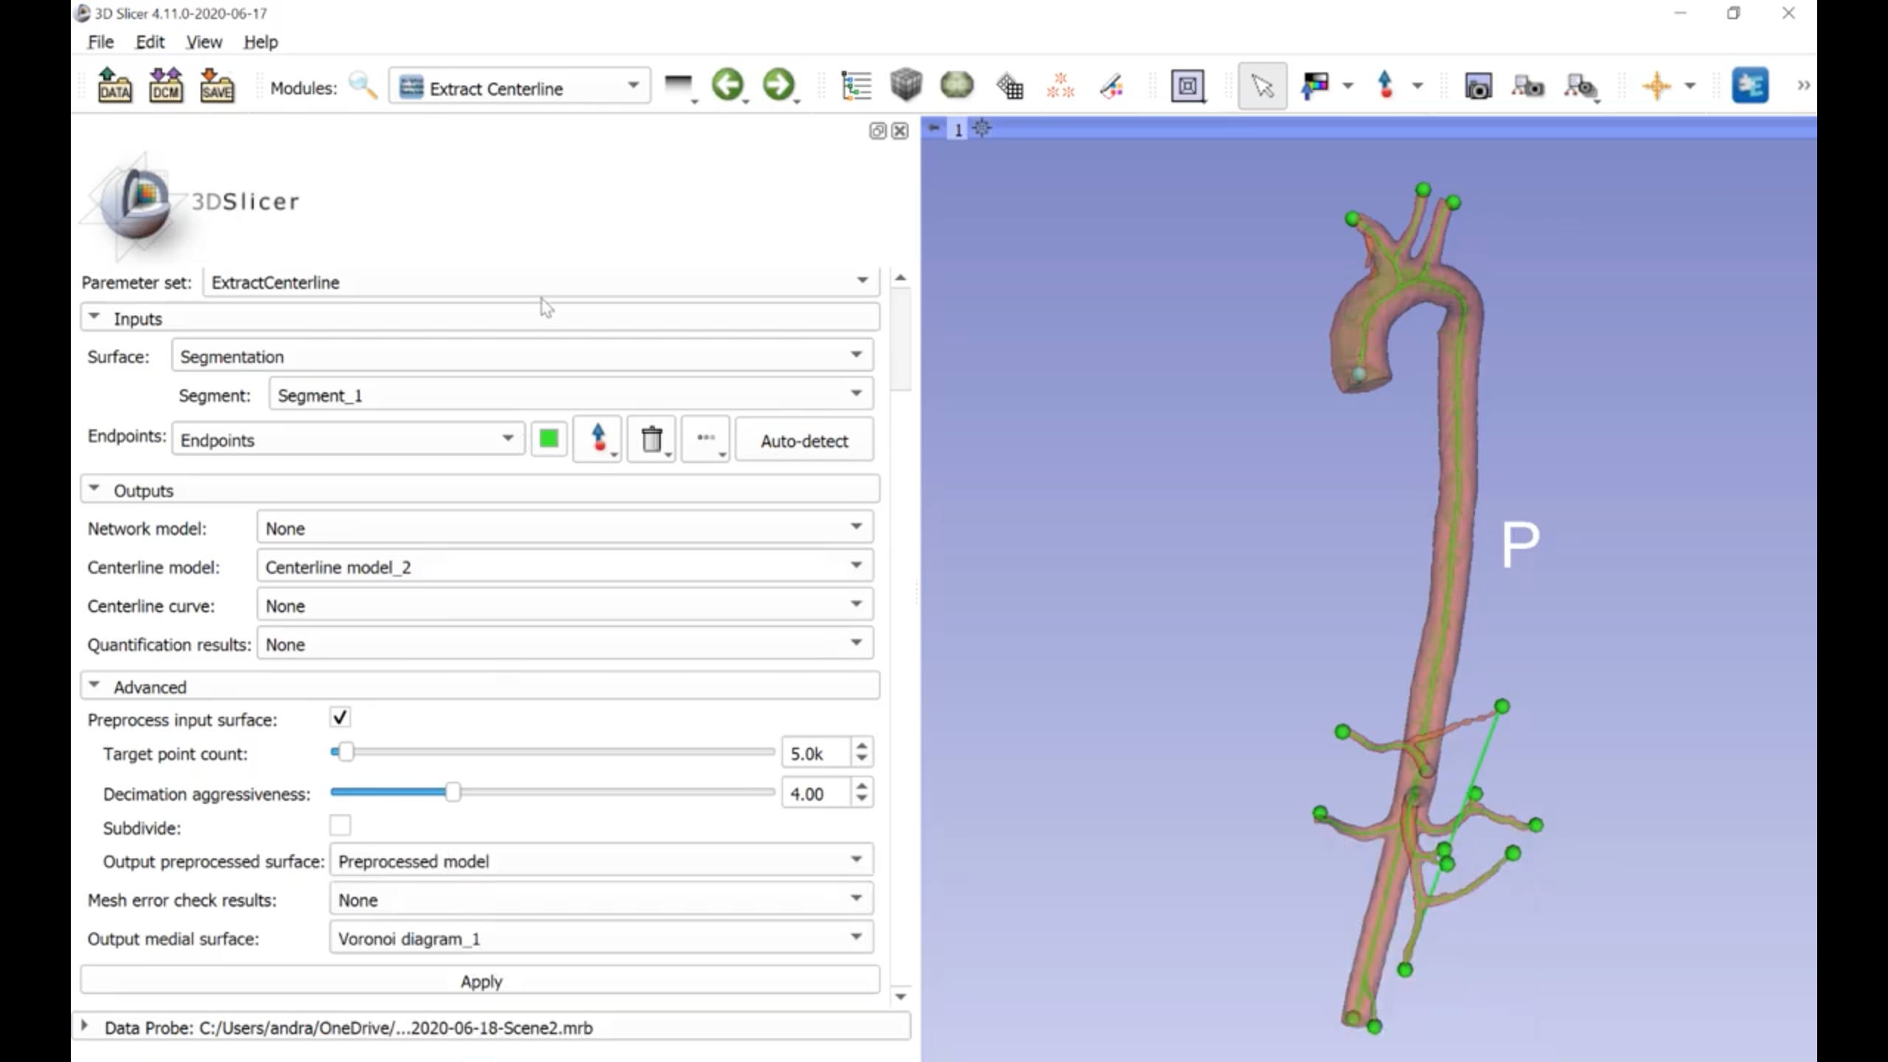1888x1062 pixels.
Task: Open the Centerline model dropdown
Action: click(x=565, y=566)
